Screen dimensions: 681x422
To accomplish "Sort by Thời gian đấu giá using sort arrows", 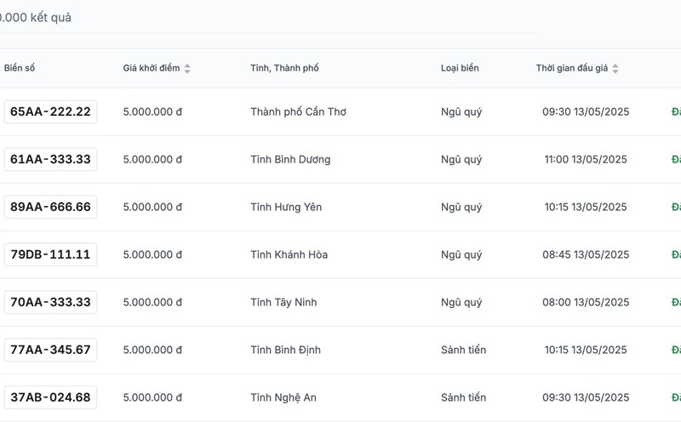I will coord(615,68).
